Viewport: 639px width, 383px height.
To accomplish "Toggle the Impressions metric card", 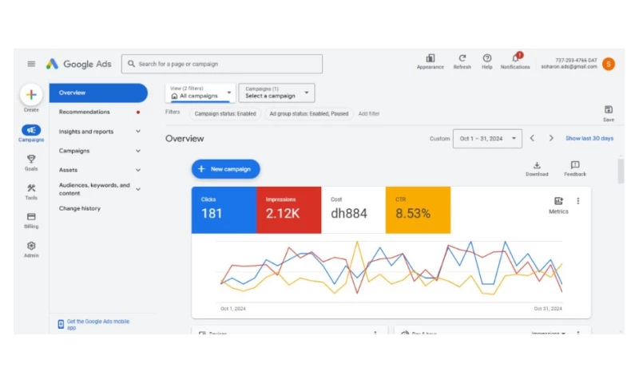I will [x=288, y=210].
